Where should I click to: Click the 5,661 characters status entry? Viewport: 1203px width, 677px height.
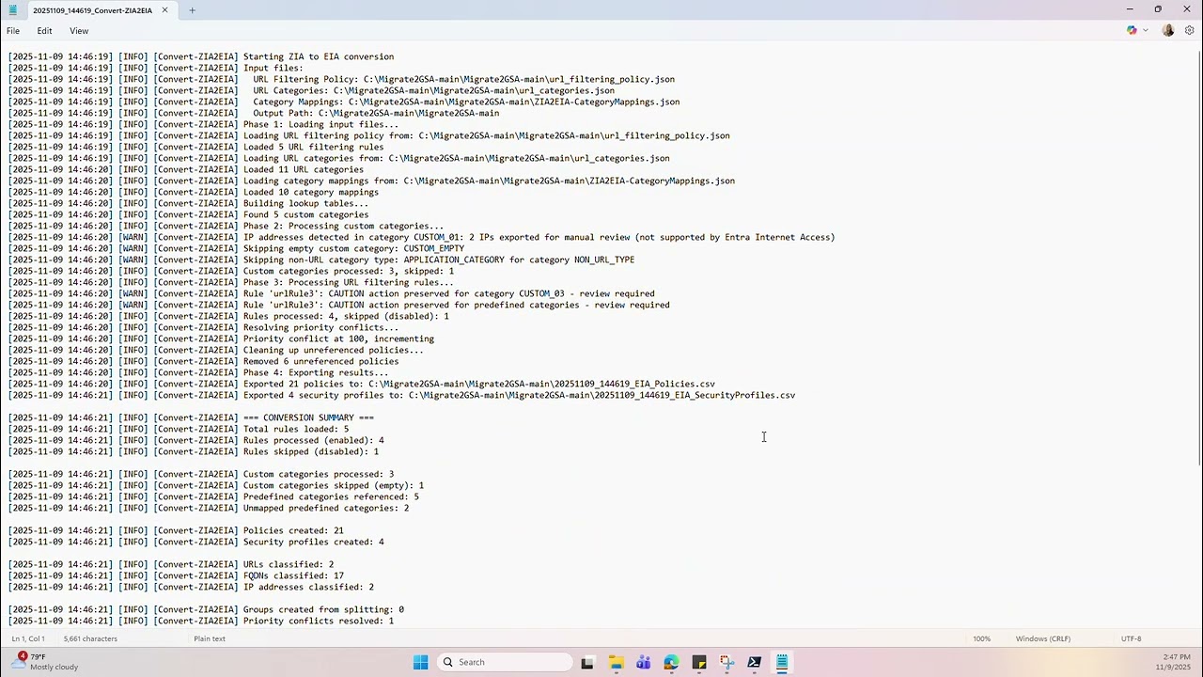pos(90,638)
